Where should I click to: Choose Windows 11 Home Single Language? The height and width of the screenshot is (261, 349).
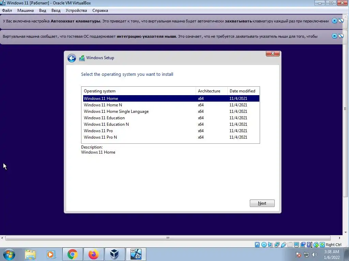171,111
